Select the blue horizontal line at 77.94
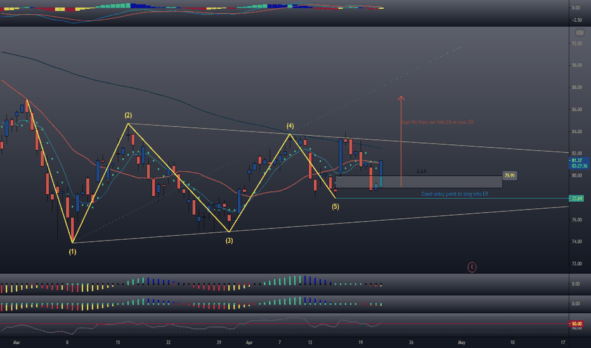 click(452, 198)
